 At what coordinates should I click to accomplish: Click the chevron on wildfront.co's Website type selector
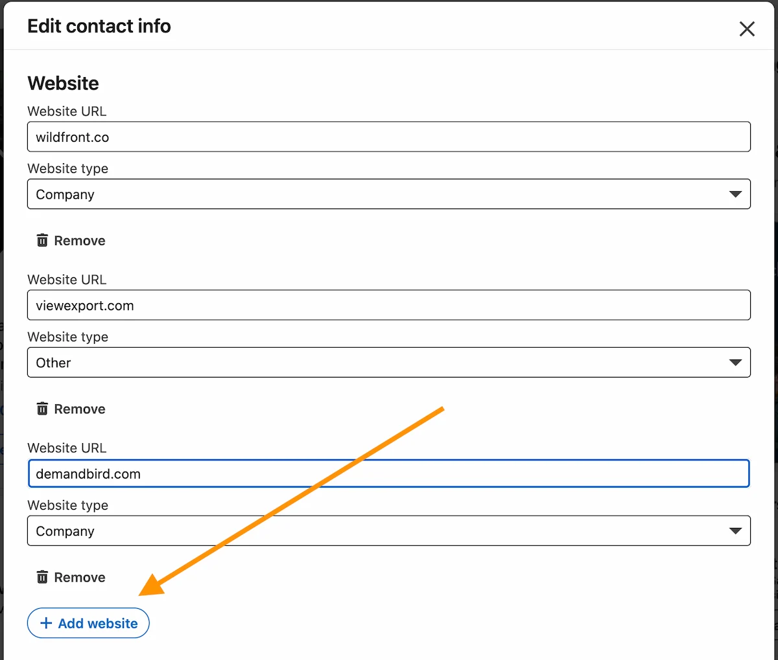click(736, 194)
